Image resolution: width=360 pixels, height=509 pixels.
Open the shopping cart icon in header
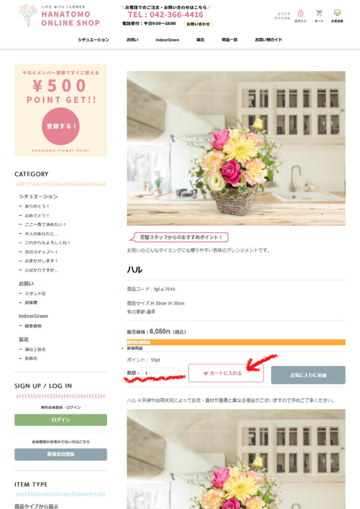click(319, 13)
